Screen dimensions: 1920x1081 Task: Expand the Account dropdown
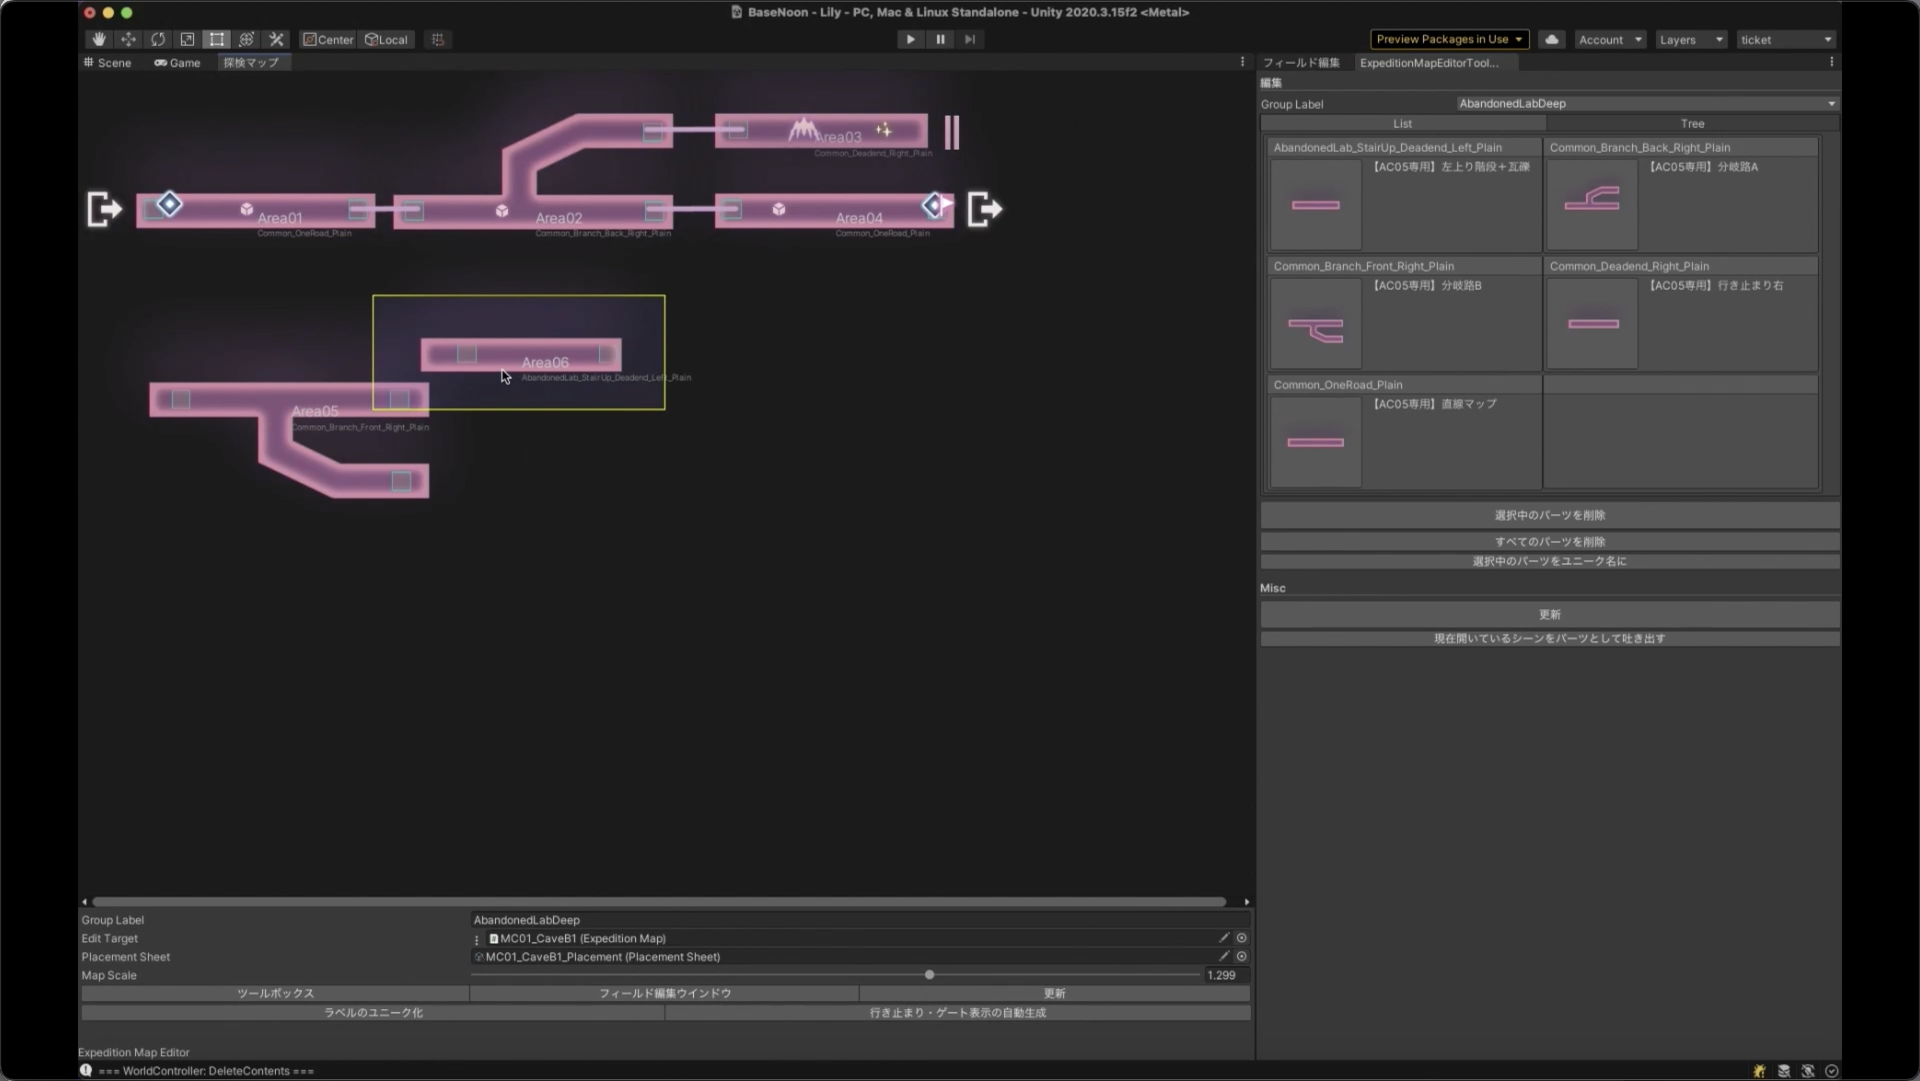click(x=1609, y=39)
